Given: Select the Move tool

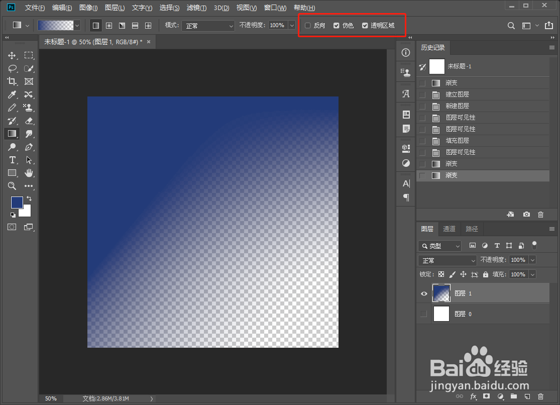Looking at the screenshot, I should pyautogui.click(x=12, y=55).
